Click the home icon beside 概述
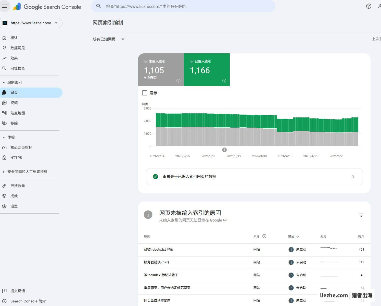Viewport: 381px width, 306px height. pyautogui.click(x=4, y=38)
